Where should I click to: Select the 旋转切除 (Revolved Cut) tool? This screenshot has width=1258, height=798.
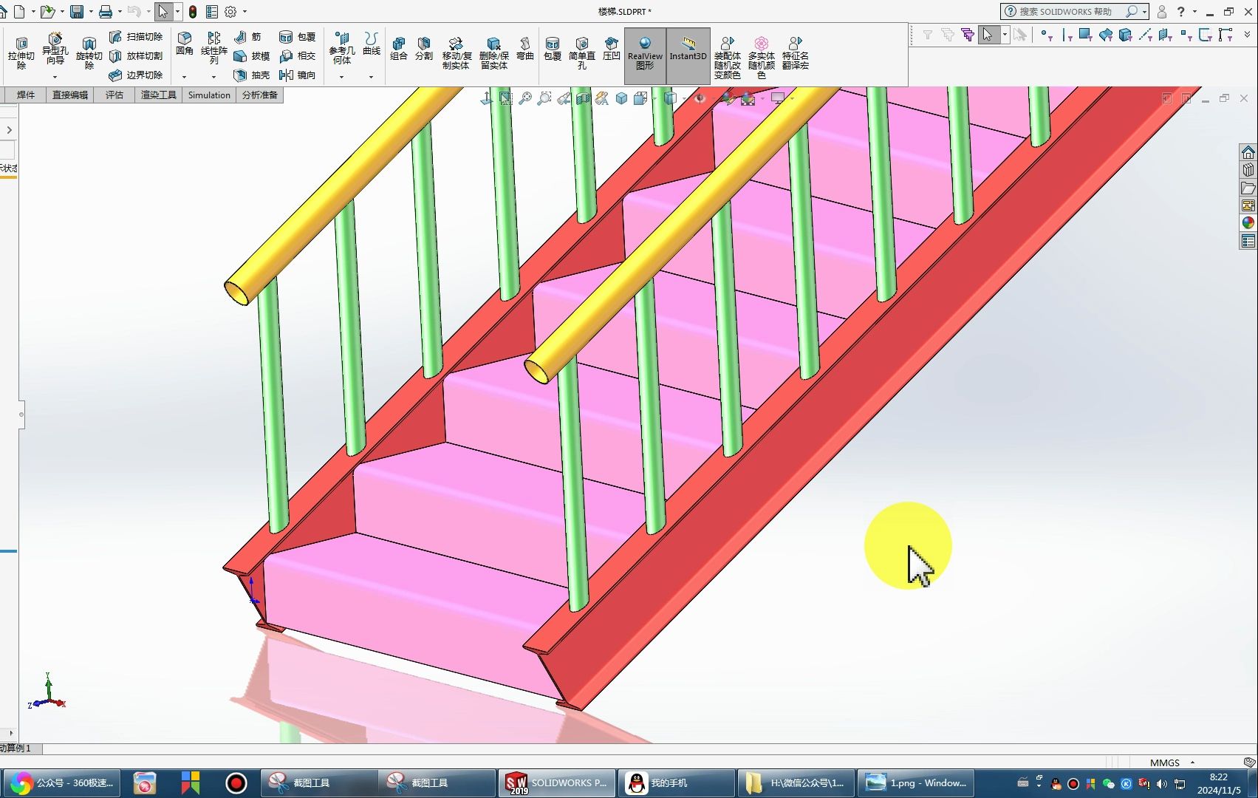pyautogui.click(x=89, y=53)
